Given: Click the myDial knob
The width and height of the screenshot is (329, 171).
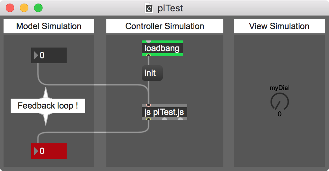Looking at the screenshot, I should point(279,102).
